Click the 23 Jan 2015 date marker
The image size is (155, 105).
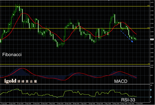(x=20, y=104)
